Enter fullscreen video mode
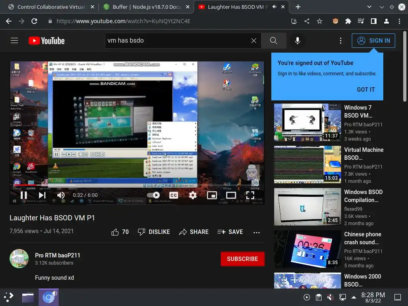 click(x=250, y=195)
